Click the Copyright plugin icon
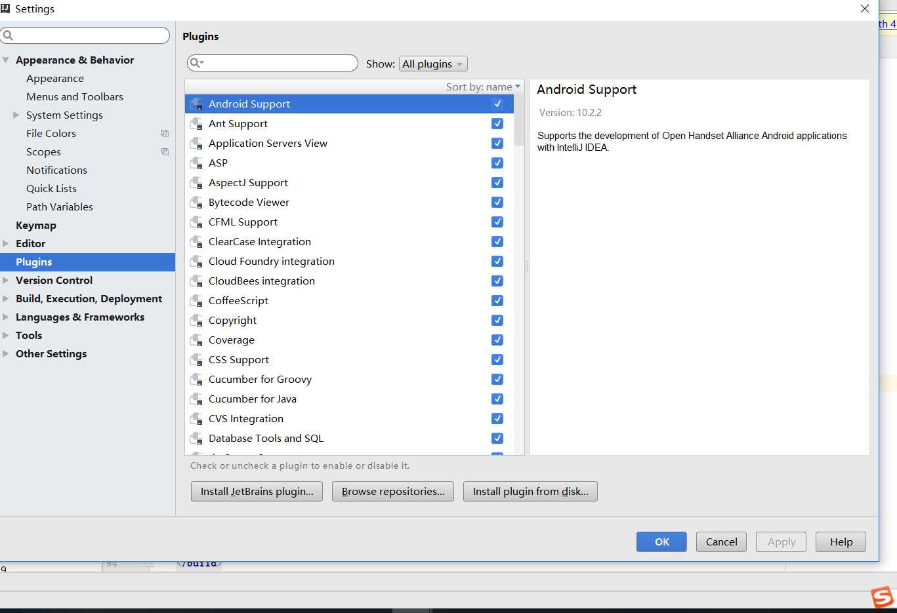Viewport: 897px width, 613px height. click(x=196, y=320)
